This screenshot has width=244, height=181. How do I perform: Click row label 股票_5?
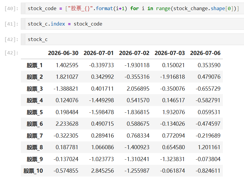click(x=35, y=112)
